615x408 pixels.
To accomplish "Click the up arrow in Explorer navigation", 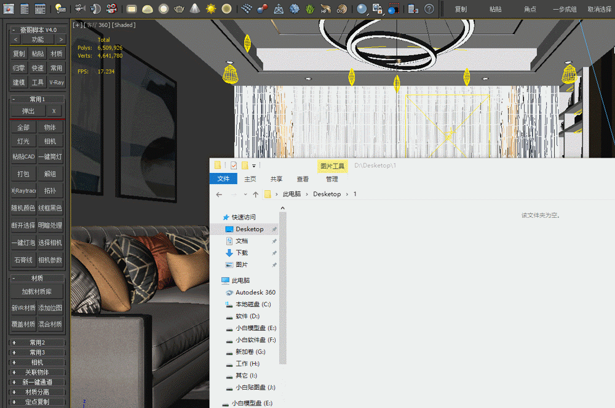I will coord(256,194).
